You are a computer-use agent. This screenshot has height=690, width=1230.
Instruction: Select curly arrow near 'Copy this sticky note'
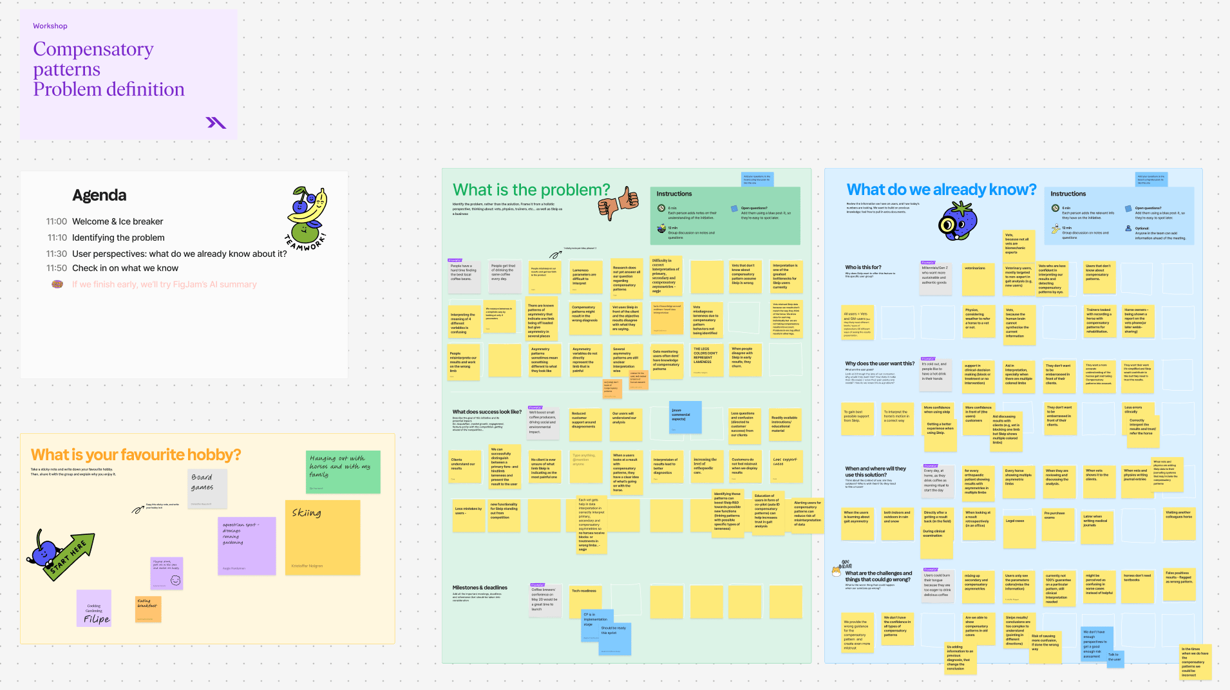click(x=138, y=510)
